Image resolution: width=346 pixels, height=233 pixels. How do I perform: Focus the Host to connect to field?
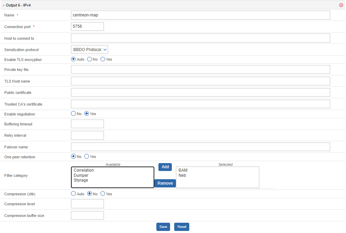200,38
